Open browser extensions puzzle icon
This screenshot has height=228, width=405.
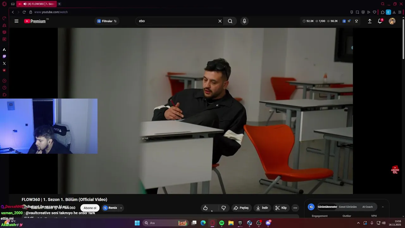pyautogui.click(x=383, y=12)
